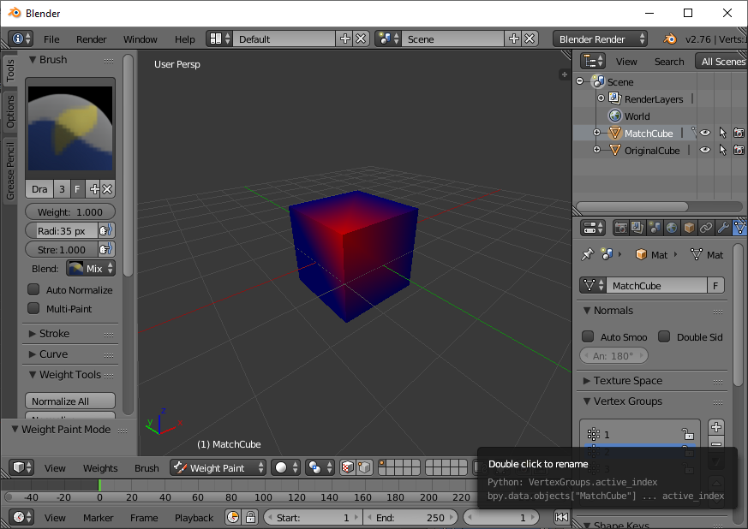Switch to Modifiers wrench tab
The image size is (748, 529).
tap(723, 228)
